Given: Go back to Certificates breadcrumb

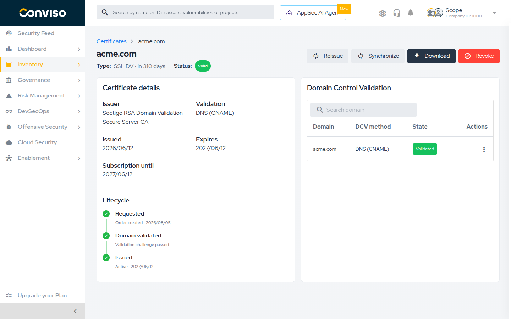Looking at the screenshot, I should coord(111,41).
